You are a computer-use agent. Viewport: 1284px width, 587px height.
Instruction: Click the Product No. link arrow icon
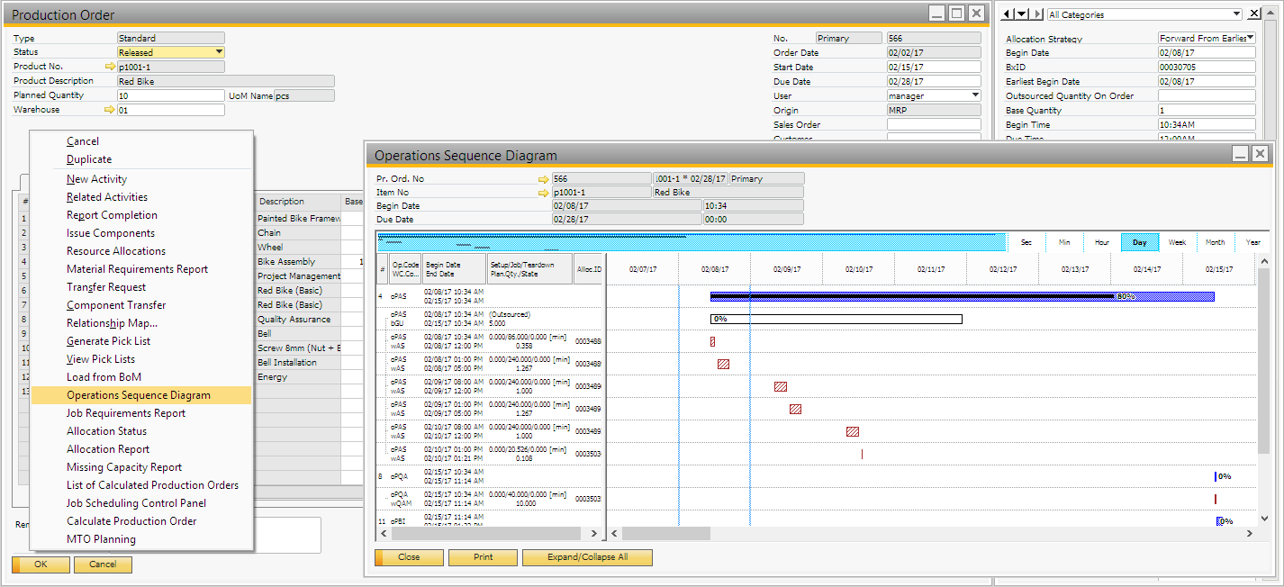point(110,67)
